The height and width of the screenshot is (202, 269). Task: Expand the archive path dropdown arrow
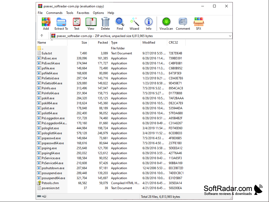pos(230,36)
